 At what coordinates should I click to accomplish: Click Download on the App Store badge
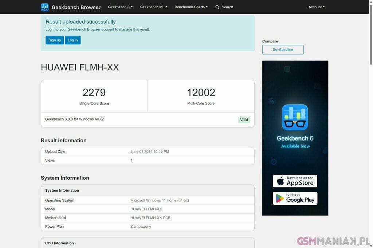click(x=295, y=181)
